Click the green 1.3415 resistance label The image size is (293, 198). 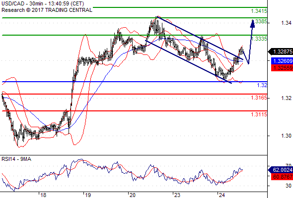[x=259, y=11]
